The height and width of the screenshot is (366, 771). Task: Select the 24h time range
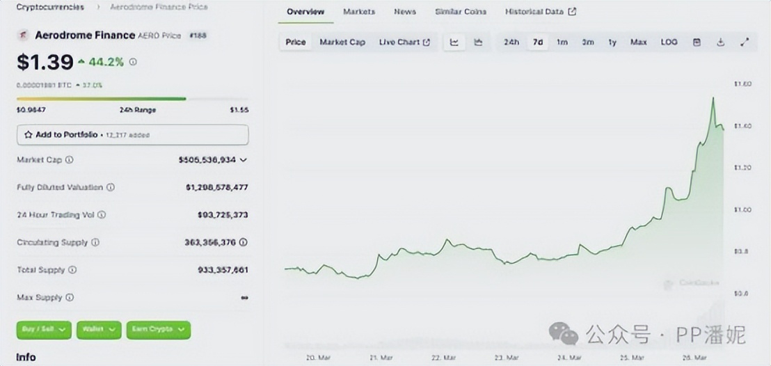[x=511, y=42]
